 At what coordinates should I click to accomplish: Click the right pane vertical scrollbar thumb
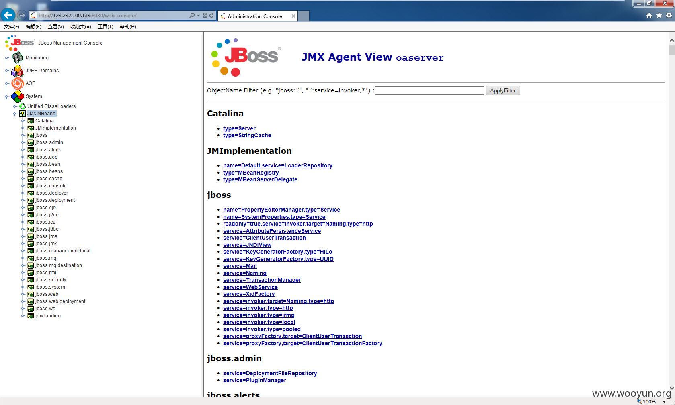671,51
